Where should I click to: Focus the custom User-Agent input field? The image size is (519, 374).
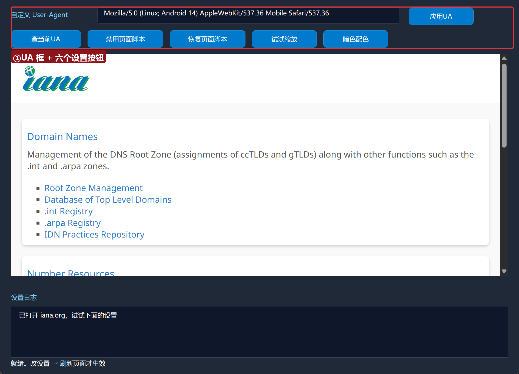tap(248, 15)
